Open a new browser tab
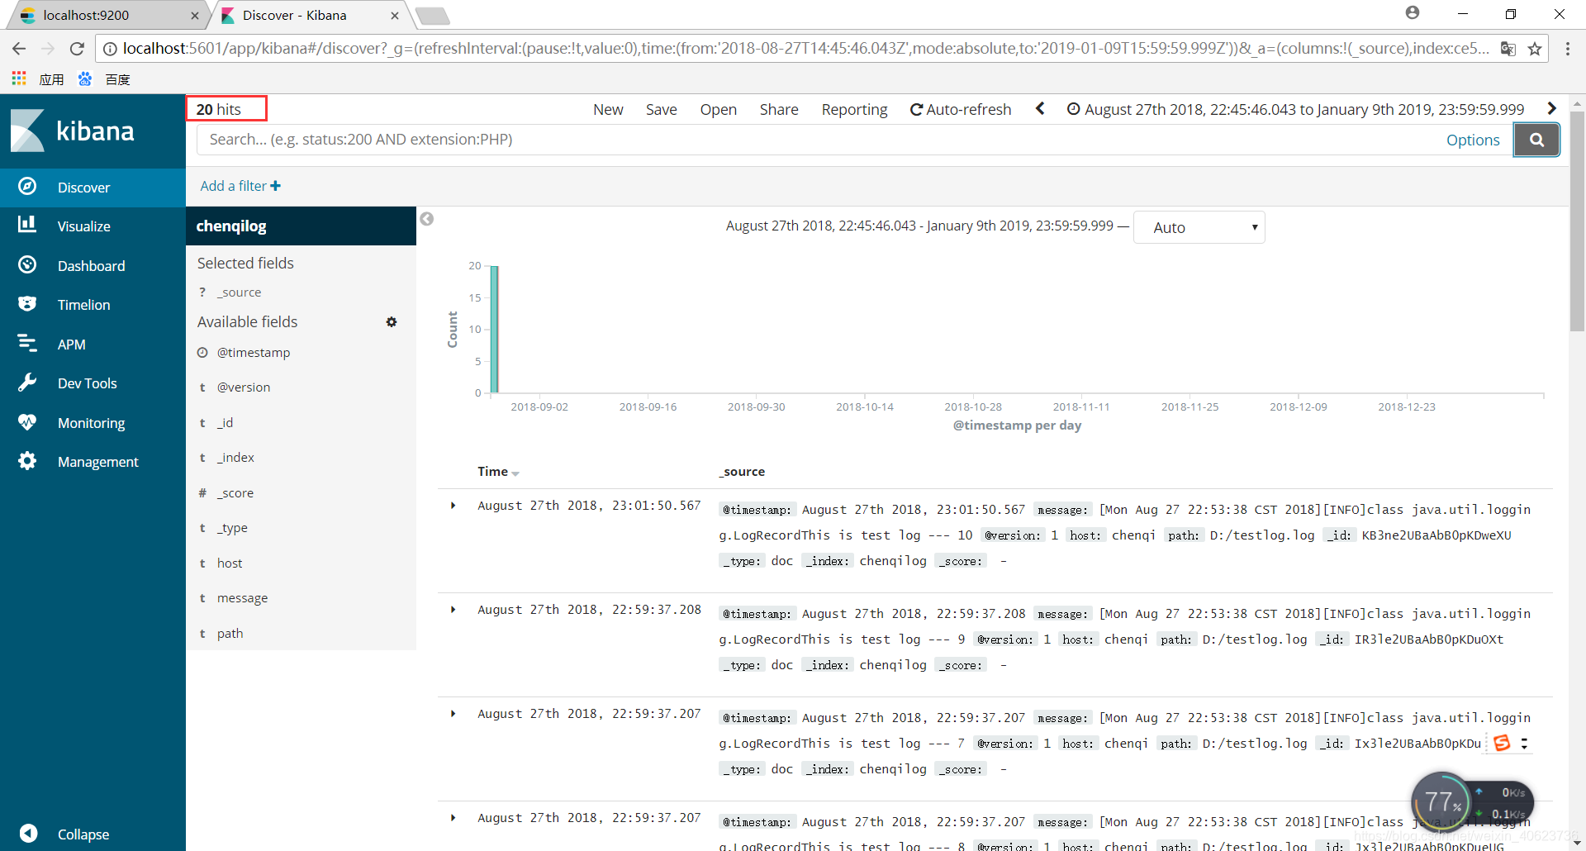The image size is (1586, 851). 432,16
